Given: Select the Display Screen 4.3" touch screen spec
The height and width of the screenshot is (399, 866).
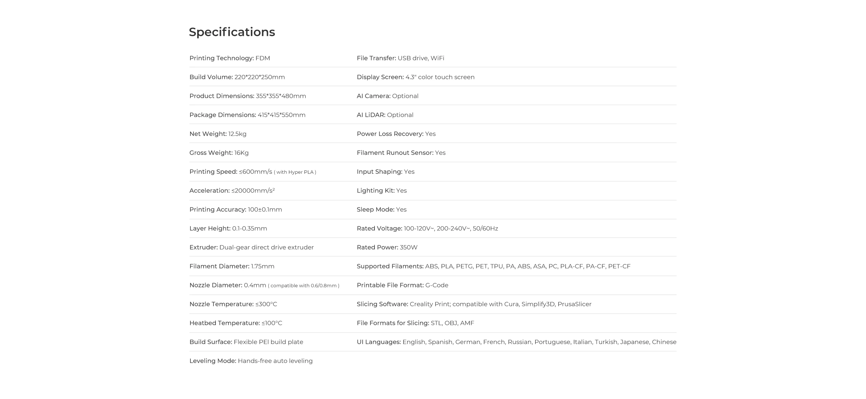Looking at the screenshot, I should click(x=416, y=77).
